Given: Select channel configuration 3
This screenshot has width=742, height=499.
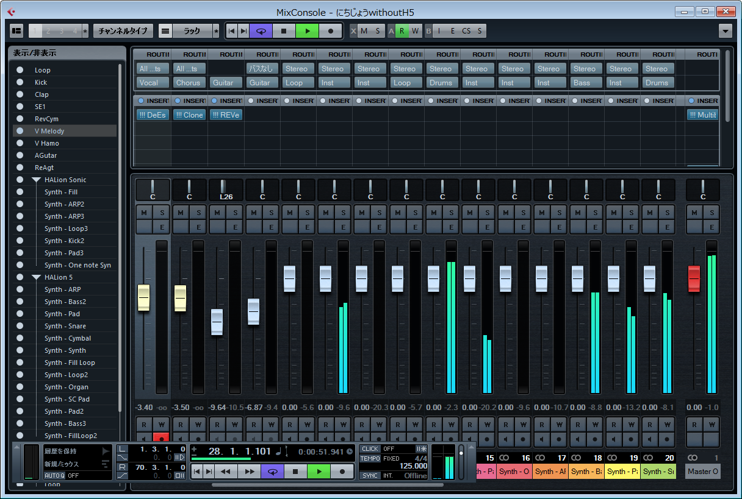Looking at the screenshot, I should tap(62, 30).
